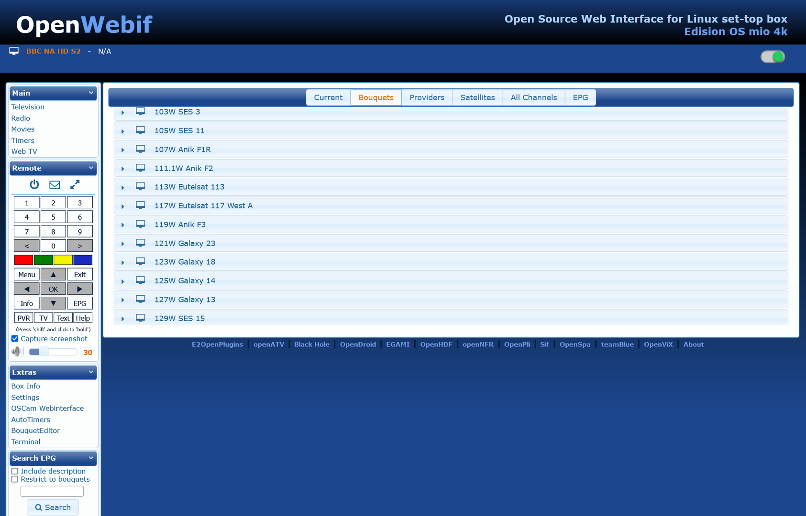Image resolution: width=806 pixels, height=516 pixels.
Task: Collapse the Extras panel header
Action: (x=53, y=372)
